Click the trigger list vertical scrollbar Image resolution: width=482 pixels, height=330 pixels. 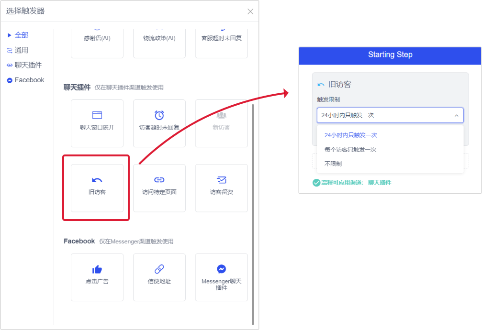pos(253,210)
